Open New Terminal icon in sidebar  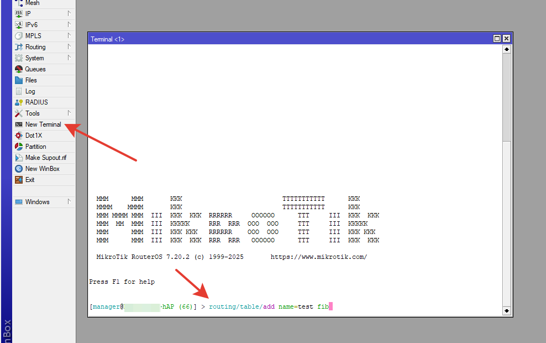(19, 124)
